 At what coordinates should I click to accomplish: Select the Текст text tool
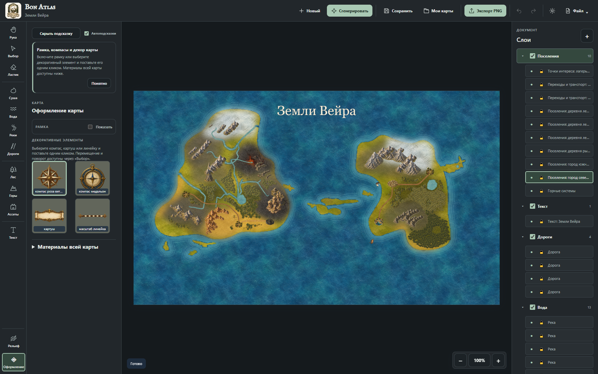(13, 233)
